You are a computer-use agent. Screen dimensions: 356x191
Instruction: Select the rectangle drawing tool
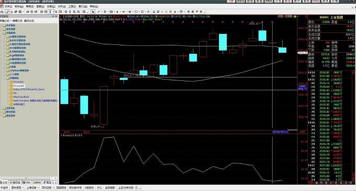pyautogui.click(x=136, y=11)
